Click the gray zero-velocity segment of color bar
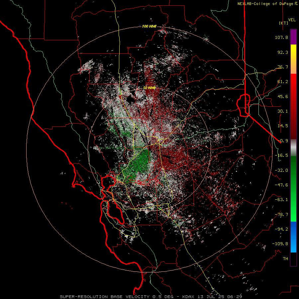Viewport: 299px width, 299px height. [293, 148]
